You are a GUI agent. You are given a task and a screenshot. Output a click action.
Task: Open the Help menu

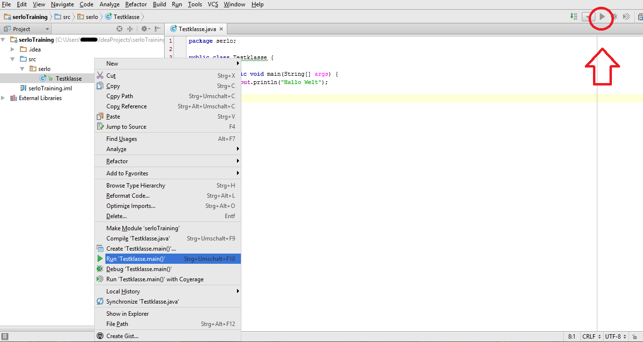pos(257,4)
